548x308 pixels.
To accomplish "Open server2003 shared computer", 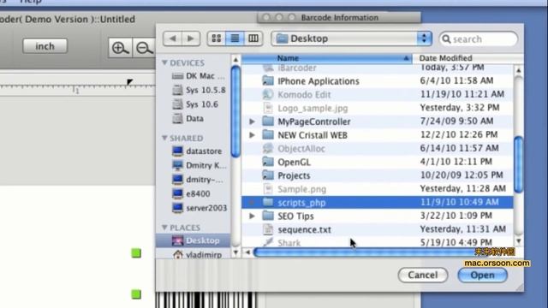I will tap(200, 208).
